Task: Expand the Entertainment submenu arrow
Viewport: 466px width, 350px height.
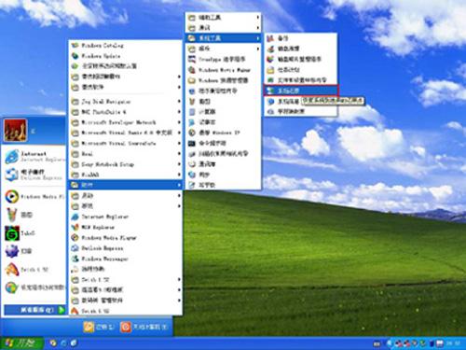Action: point(258,49)
